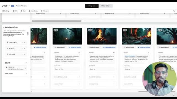
Task: Edit the boots planted firmly prompt
Action: (136, 59)
